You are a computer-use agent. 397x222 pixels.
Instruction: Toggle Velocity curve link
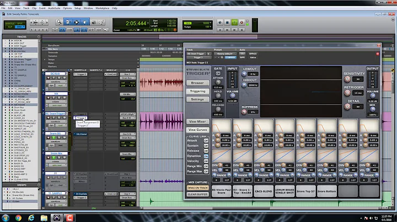(206, 161)
